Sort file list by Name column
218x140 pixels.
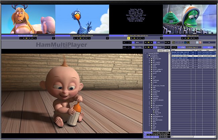(x=181, y=50)
